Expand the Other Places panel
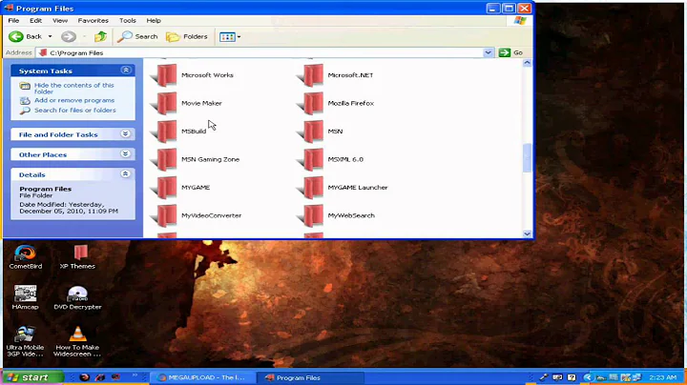 pyautogui.click(x=126, y=154)
